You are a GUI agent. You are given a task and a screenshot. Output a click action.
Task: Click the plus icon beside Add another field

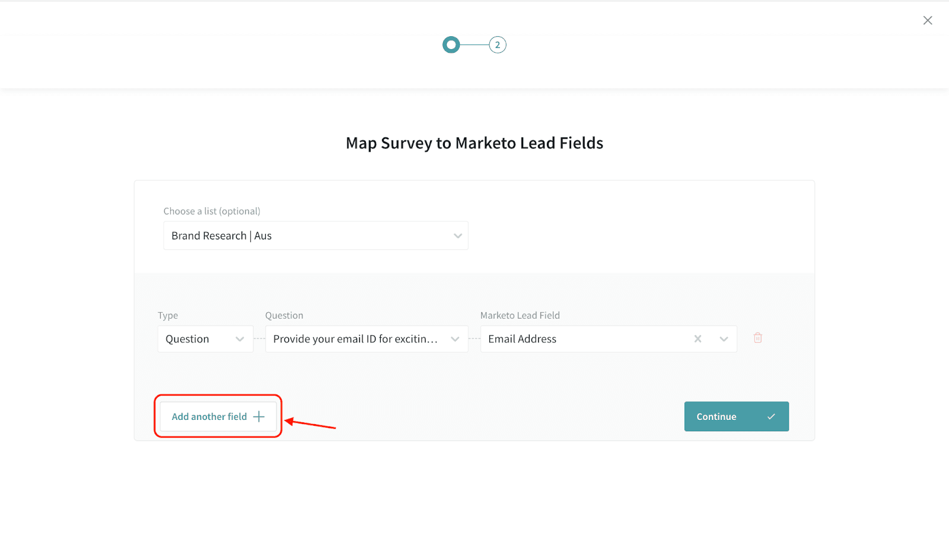(259, 417)
